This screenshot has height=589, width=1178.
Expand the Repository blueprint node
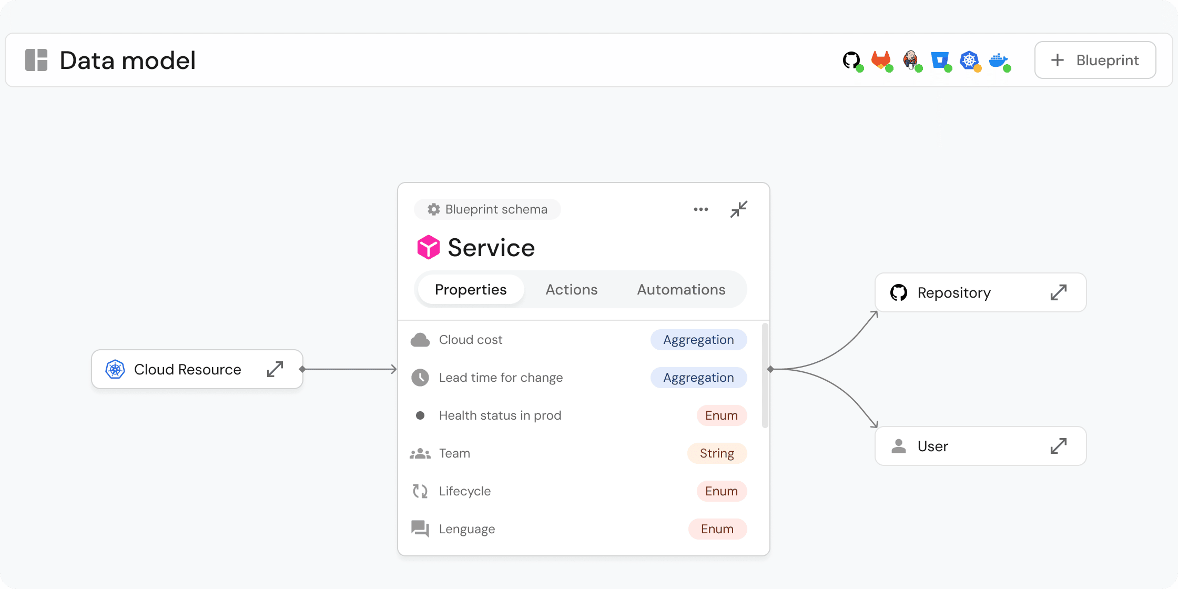[1058, 292]
